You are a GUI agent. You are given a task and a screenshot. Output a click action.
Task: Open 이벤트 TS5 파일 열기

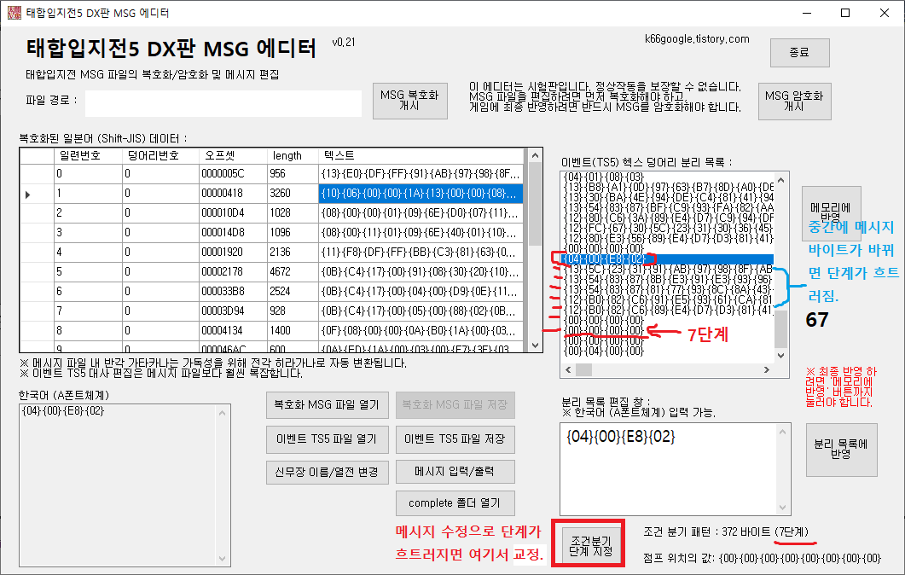[328, 439]
